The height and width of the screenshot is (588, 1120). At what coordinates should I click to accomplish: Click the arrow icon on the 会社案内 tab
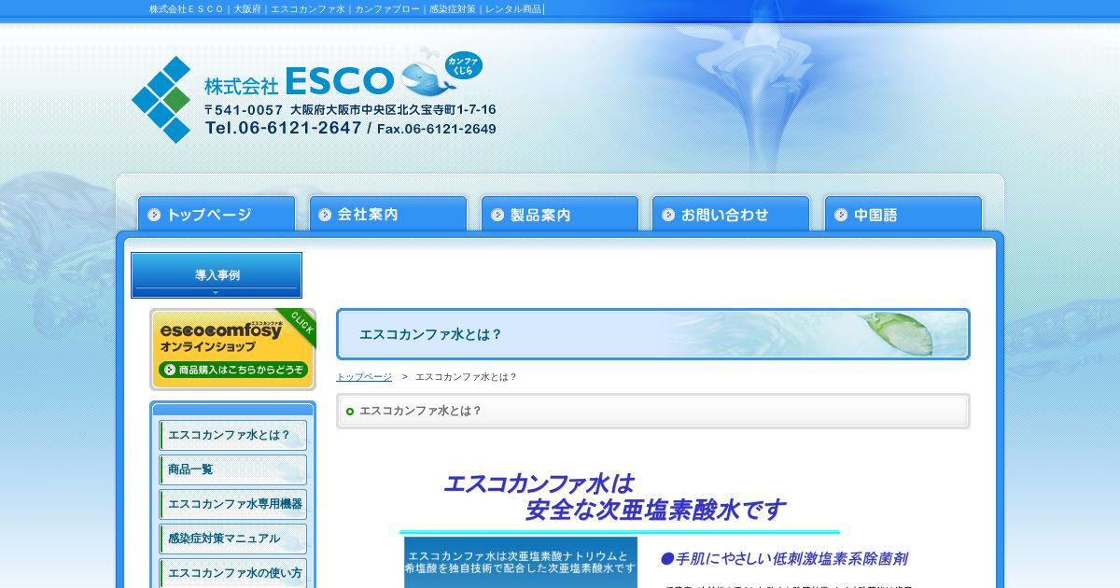325,215
